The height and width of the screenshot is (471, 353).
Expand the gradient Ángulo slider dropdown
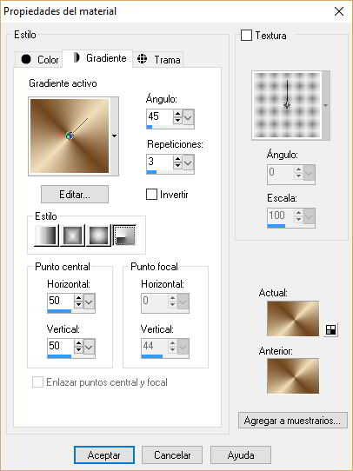[189, 117]
